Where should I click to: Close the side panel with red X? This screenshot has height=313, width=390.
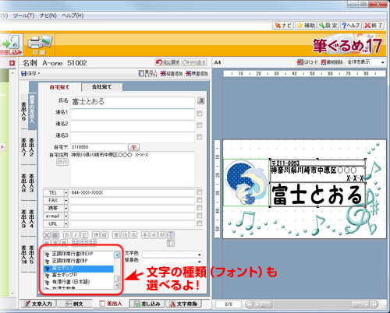click(12, 63)
